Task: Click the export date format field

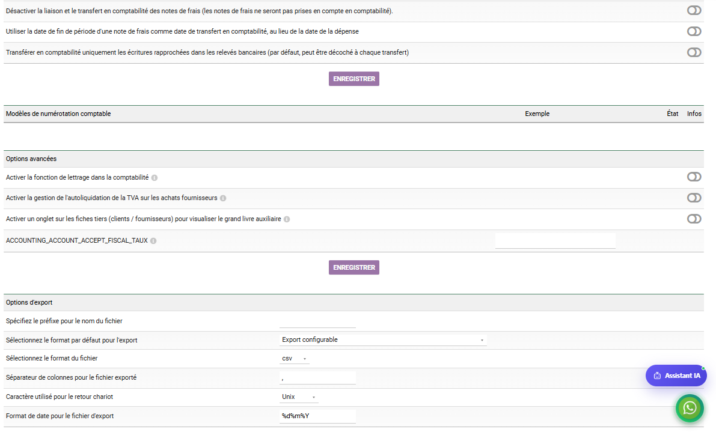Action: click(x=317, y=416)
